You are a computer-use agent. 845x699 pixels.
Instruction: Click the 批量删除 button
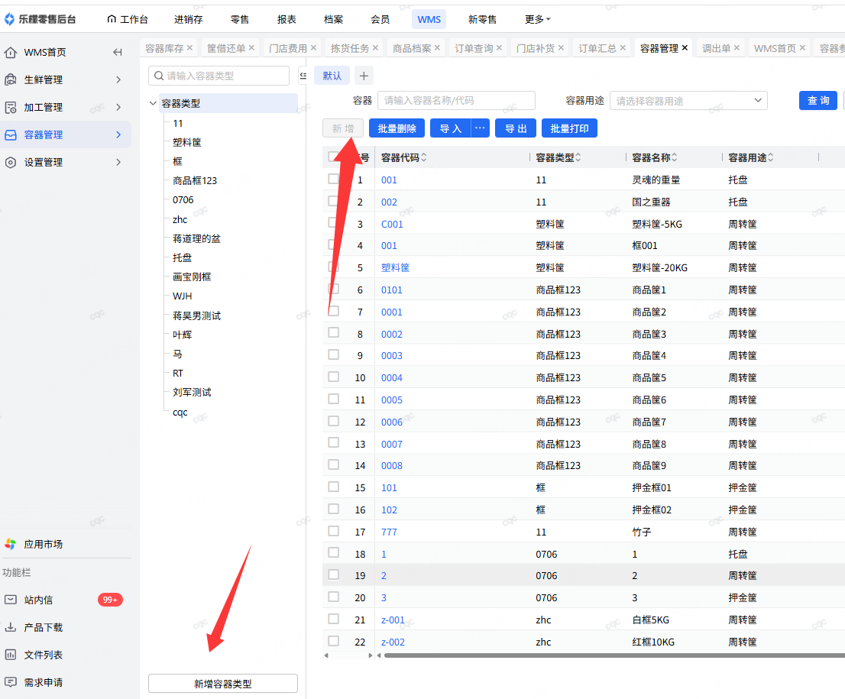397,128
